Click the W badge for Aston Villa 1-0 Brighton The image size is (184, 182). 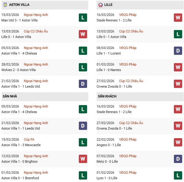coord(83,159)
